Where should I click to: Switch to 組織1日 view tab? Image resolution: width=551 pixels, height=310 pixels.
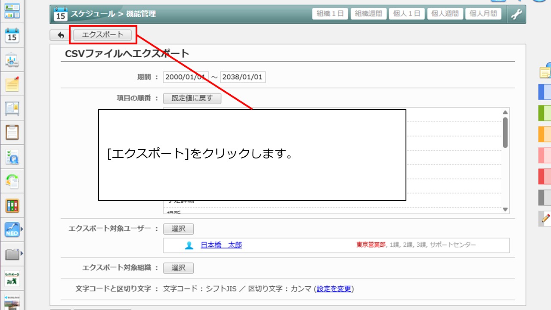click(x=330, y=14)
